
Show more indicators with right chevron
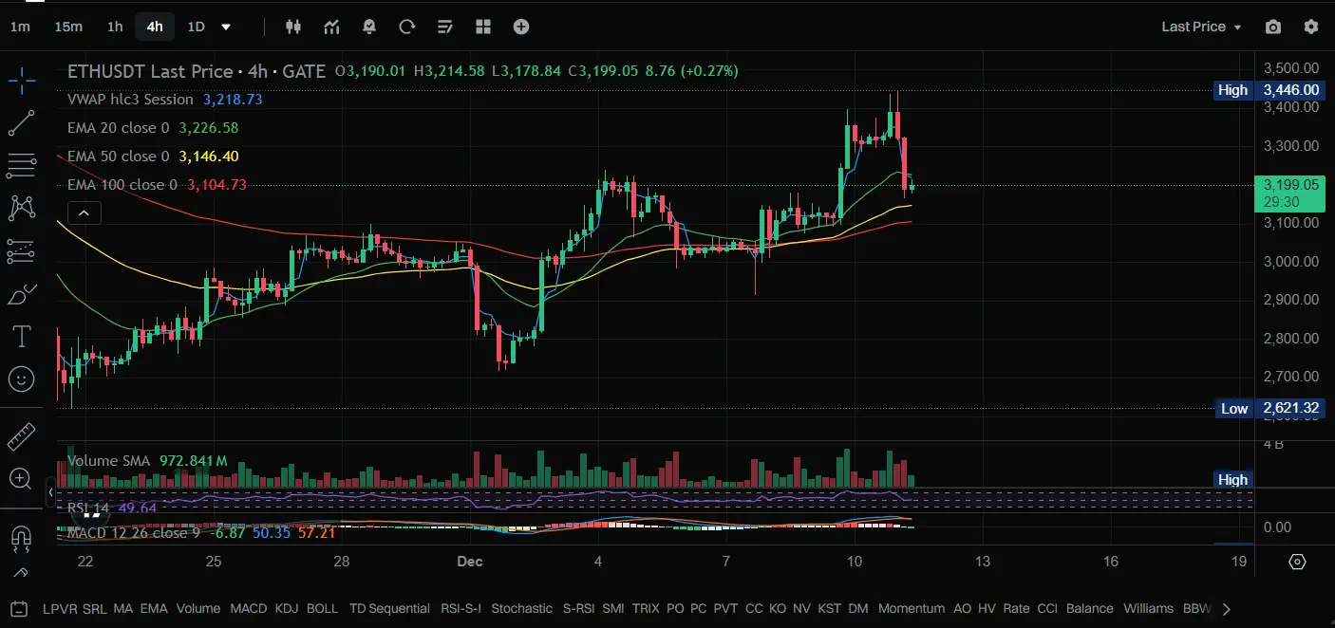click(x=1227, y=608)
